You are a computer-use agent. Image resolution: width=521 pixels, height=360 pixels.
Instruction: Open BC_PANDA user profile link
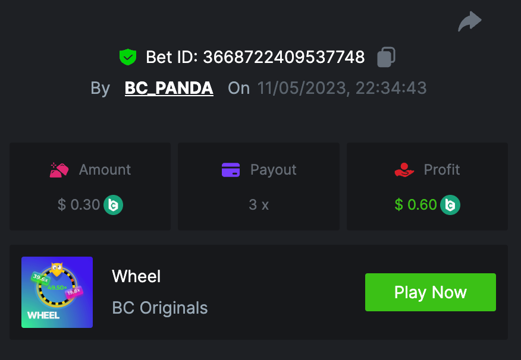point(169,89)
